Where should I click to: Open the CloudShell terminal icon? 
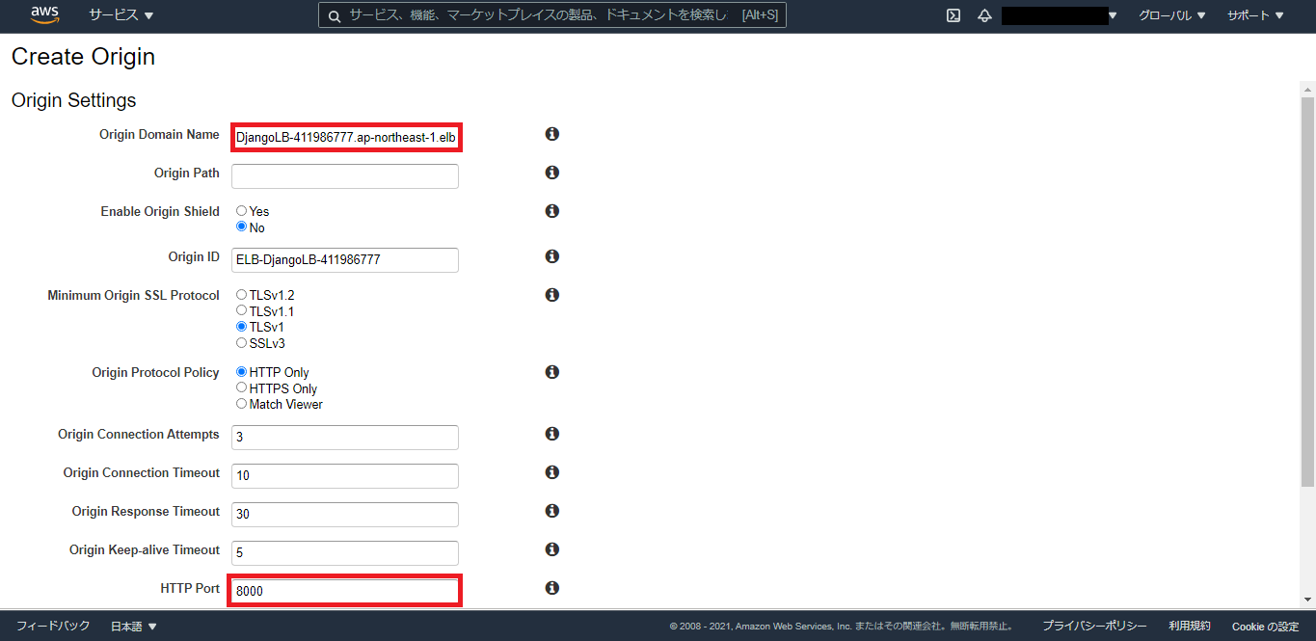pos(953,15)
